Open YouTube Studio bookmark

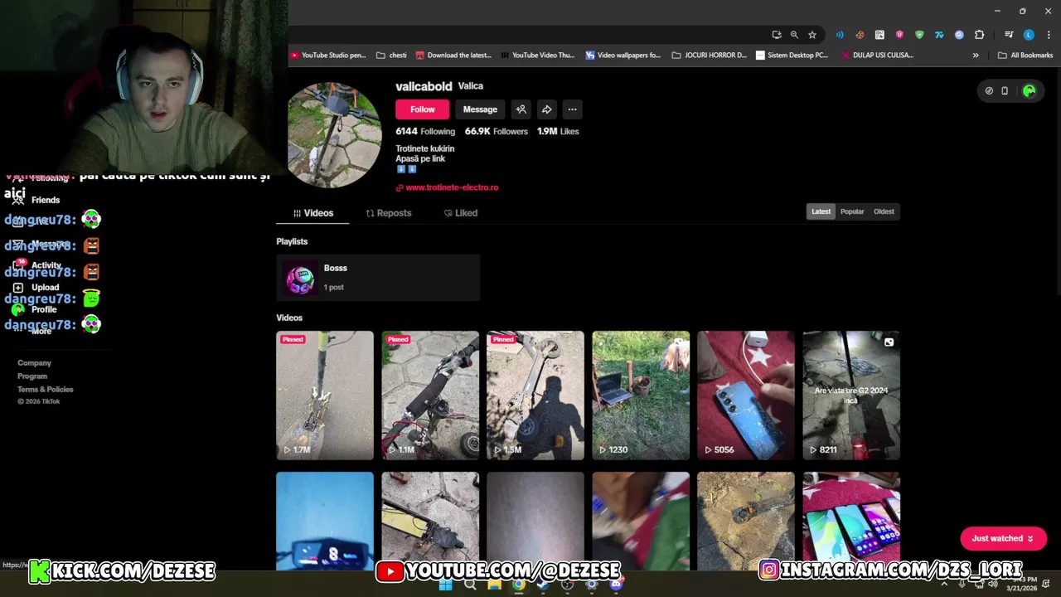coord(327,56)
